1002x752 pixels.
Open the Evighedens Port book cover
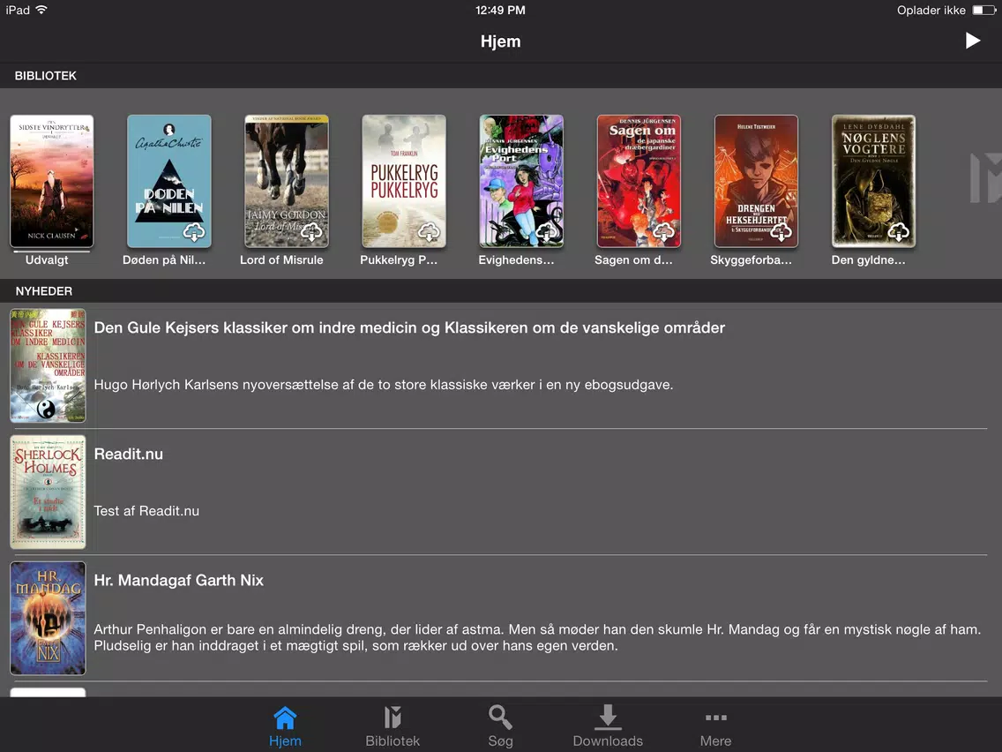521,181
